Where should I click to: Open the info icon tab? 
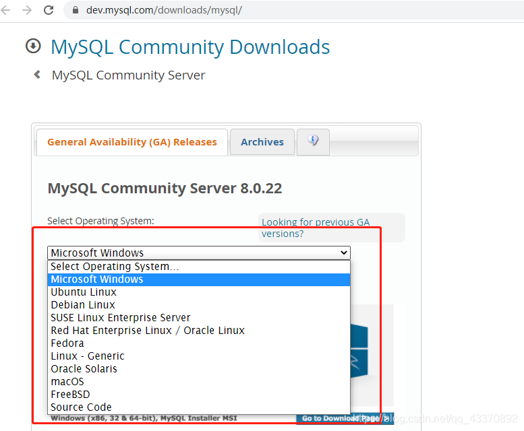coord(313,141)
